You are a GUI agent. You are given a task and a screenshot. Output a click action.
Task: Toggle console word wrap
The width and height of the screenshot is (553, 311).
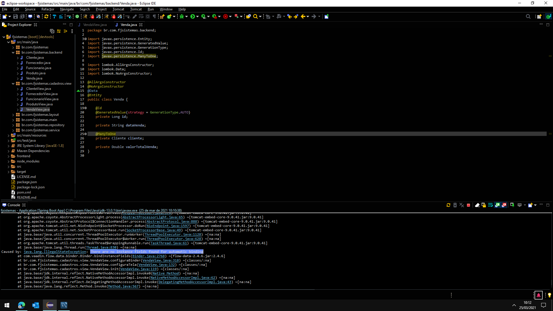coord(490,205)
